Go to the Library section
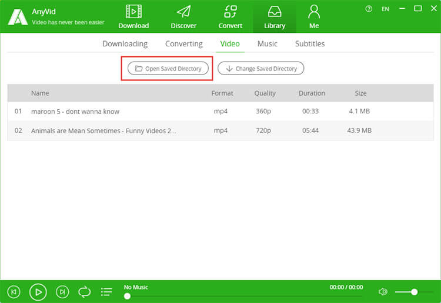Viewport: 441px width, 303px height. click(275, 17)
